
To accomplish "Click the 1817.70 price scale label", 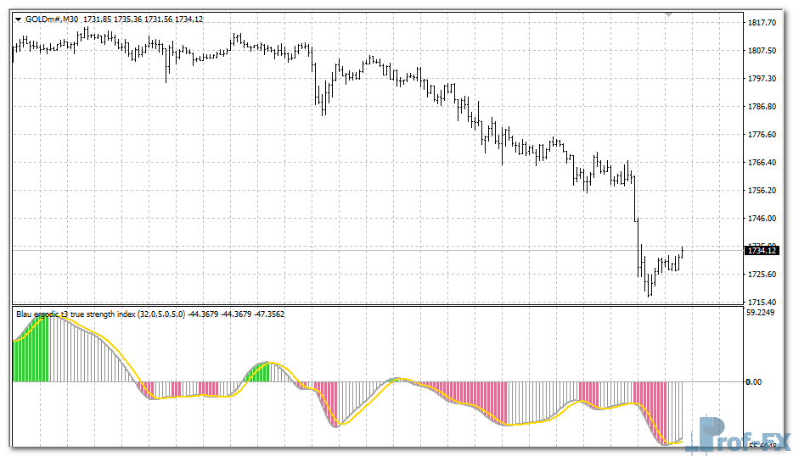I will [x=761, y=23].
